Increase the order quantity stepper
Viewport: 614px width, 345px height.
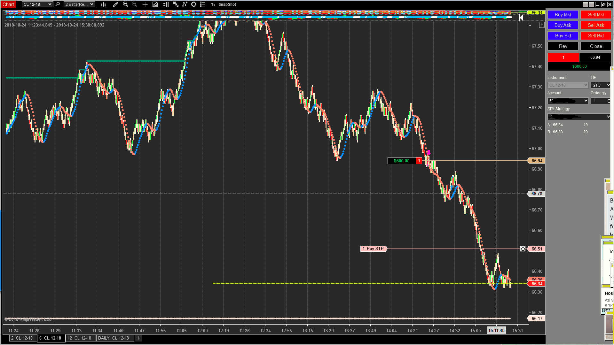(x=609, y=99)
